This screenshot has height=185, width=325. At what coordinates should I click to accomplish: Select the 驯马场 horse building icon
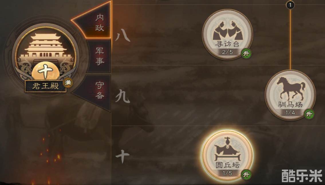pyautogui.click(x=290, y=95)
